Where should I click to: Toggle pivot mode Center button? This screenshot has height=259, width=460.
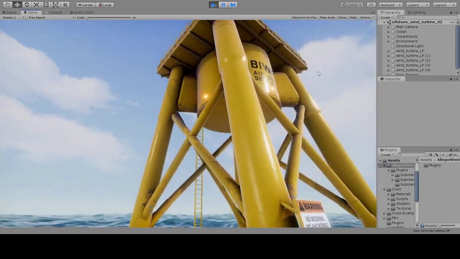tap(86, 5)
